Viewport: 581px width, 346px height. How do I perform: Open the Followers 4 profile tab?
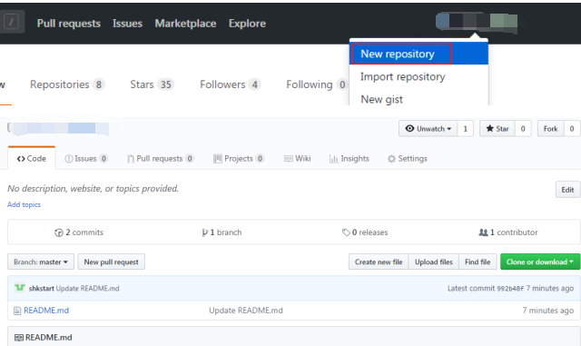[x=230, y=84]
